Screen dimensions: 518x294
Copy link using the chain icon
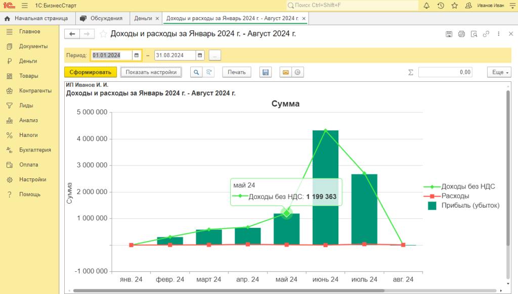(486, 34)
